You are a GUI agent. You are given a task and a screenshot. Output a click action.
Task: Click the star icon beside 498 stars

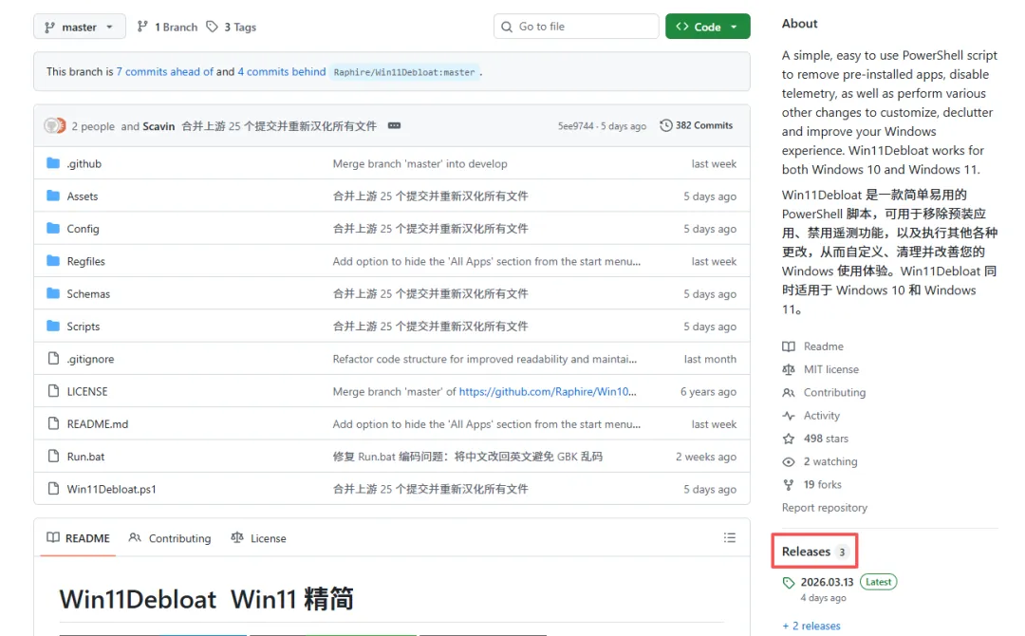pyautogui.click(x=789, y=439)
